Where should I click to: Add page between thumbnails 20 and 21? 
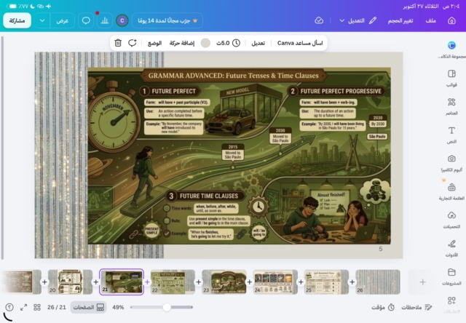pos(95,282)
